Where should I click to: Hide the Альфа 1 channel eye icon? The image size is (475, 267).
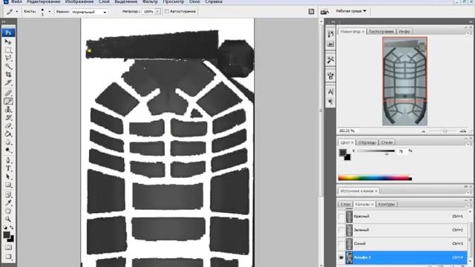click(x=341, y=257)
